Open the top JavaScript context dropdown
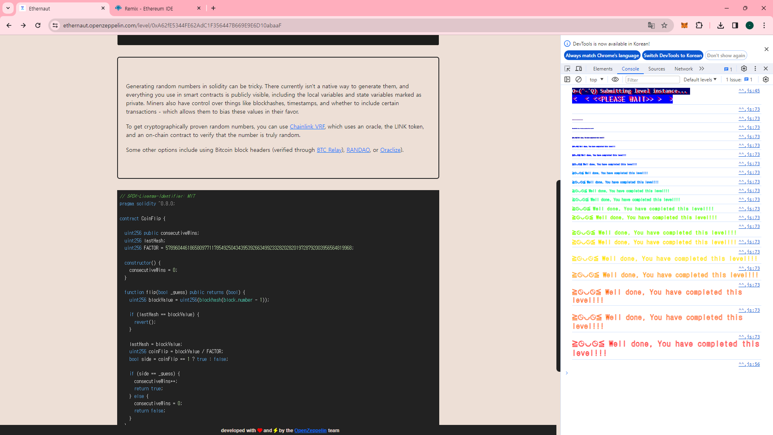Screen dimensions: 773x435 click(597, 79)
